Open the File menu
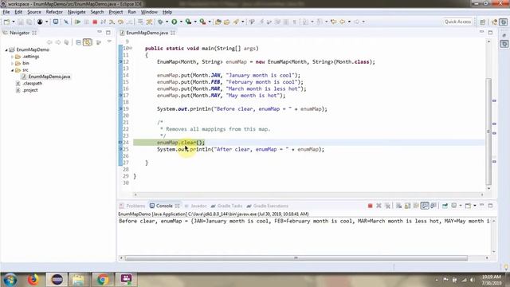The height and width of the screenshot is (287, 510). pyautogui.click(x=6, y=12)
